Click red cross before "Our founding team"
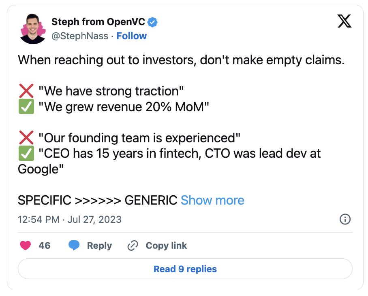The width and height of the screenshot is (368, 296). pos(26,138)
